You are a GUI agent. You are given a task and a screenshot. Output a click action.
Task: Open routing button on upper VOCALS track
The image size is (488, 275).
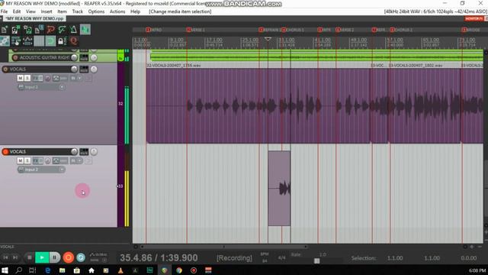click(x=84, y=69)
